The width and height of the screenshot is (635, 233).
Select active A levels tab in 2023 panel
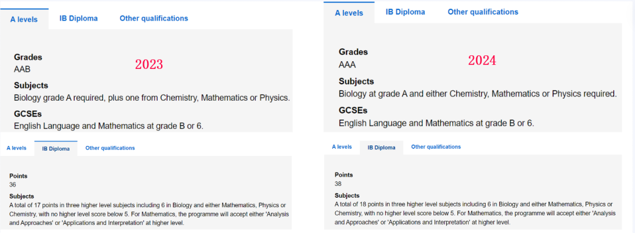pos(24,19)
